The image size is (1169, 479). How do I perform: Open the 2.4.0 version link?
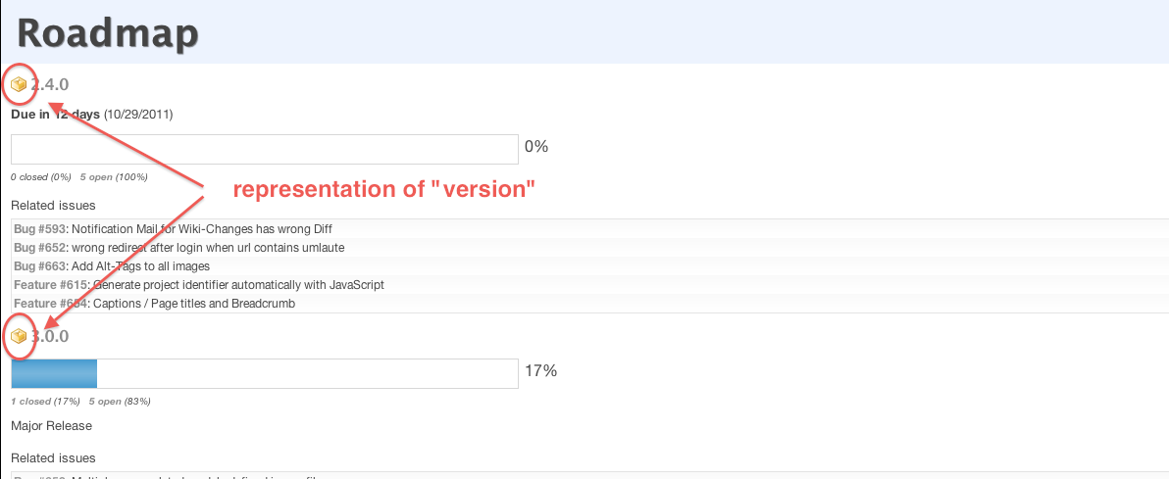pos(50,84)
